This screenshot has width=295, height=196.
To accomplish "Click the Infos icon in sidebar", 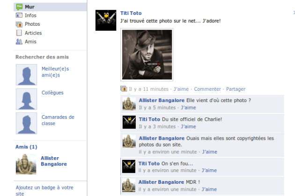I will tap(19, 15).
